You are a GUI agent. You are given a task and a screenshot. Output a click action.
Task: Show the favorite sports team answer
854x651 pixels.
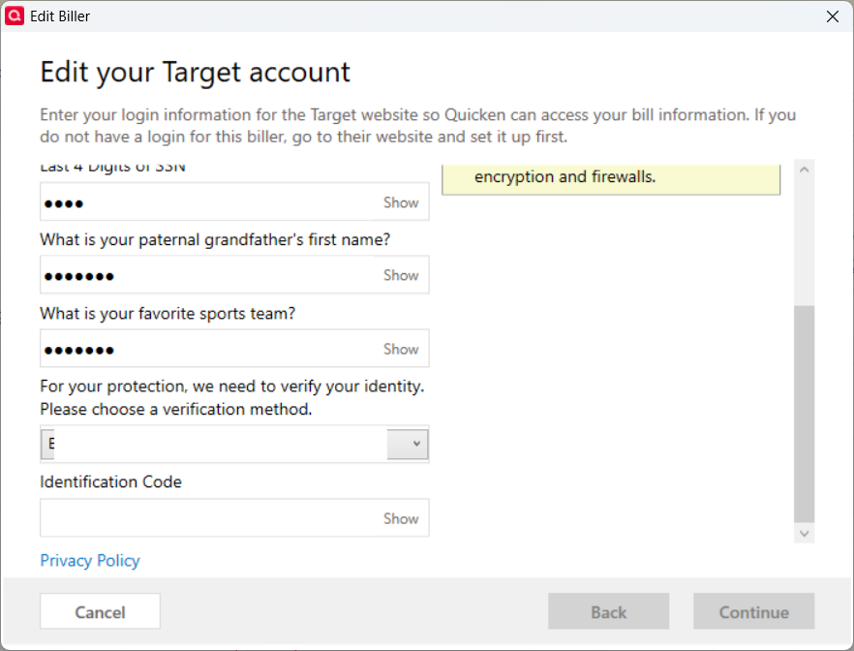(401, 349)
